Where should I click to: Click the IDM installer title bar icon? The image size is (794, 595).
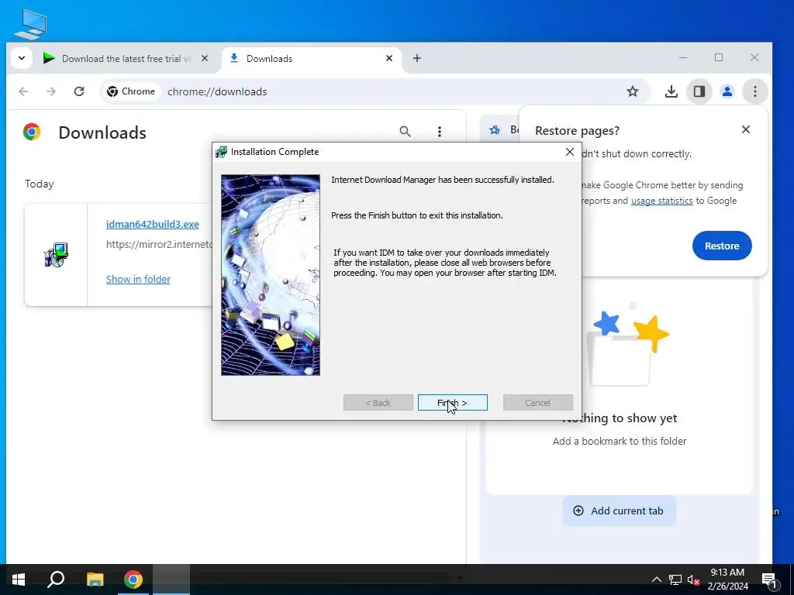[x=221, y=152]
